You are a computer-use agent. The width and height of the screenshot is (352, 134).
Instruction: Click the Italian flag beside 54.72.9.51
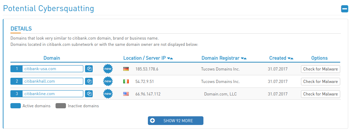[126, 82]
